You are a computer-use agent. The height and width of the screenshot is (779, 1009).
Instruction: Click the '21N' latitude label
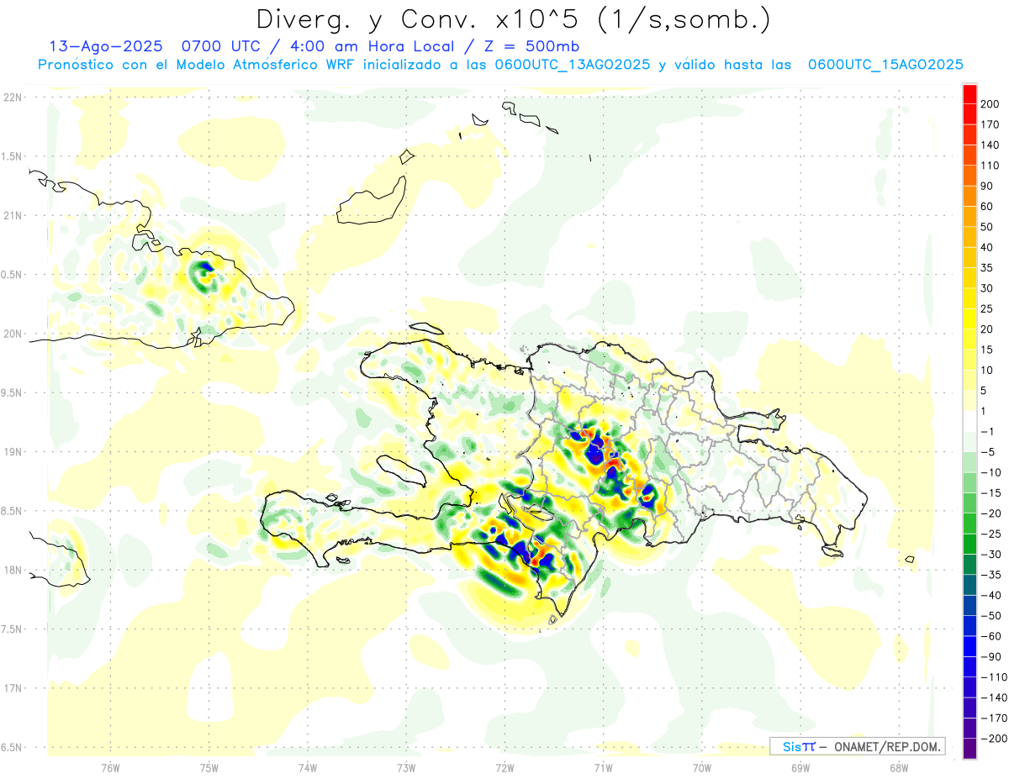pyautogui.click(x=12, y=216)
